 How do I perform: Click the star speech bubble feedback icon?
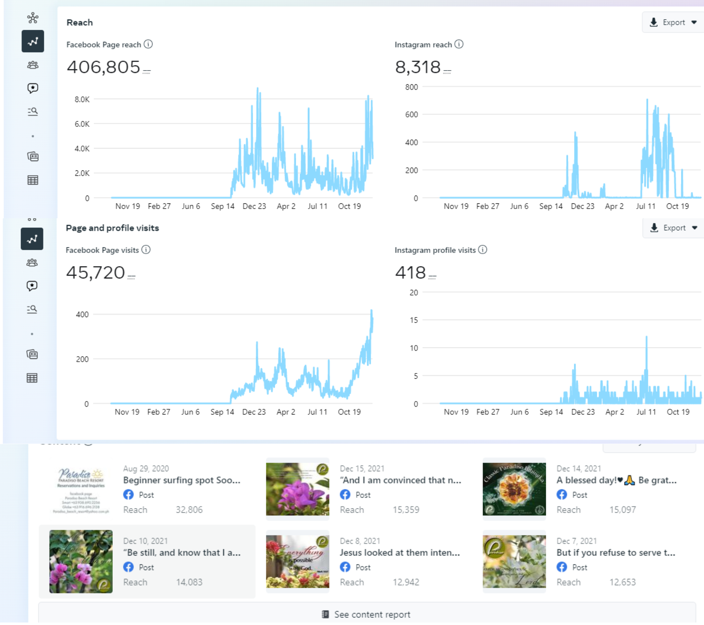33,88
